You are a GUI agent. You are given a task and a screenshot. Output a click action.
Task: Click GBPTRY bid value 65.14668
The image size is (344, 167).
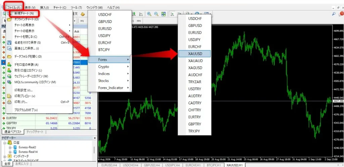pyautogui.click(x=51, y=123)
